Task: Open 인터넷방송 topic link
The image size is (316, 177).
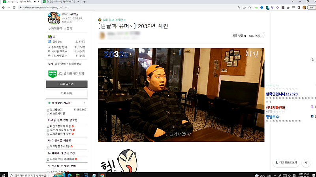Action: [x=75, y=64]
